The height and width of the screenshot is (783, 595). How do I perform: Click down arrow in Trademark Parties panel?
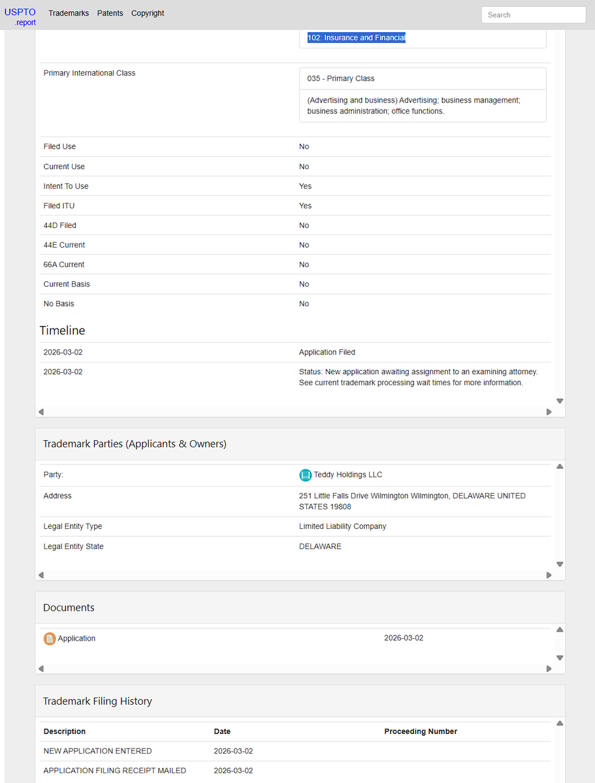pyautogui.click(x=560, y=564)
